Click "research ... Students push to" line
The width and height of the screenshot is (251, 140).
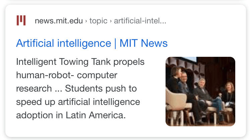point(76,89)
